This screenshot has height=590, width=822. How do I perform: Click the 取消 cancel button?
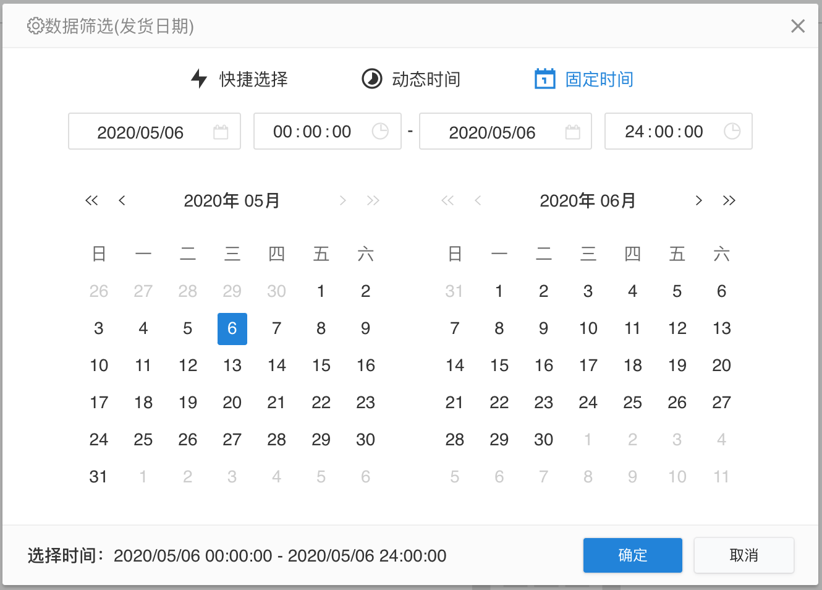pos(744,555)
